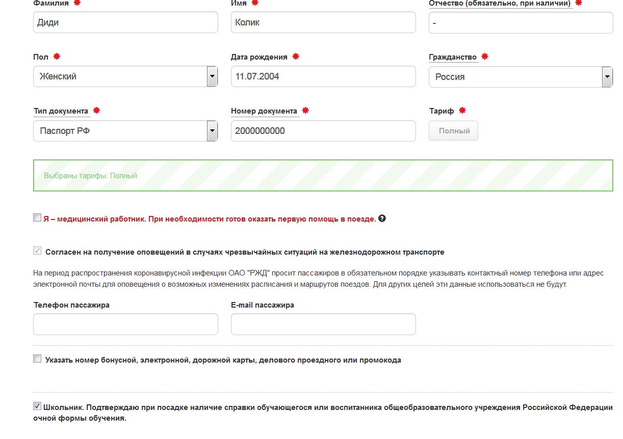Screen dimensions: 623x439
Task: Click the green Выбраны тарифы banner
Action: [323, 176]
